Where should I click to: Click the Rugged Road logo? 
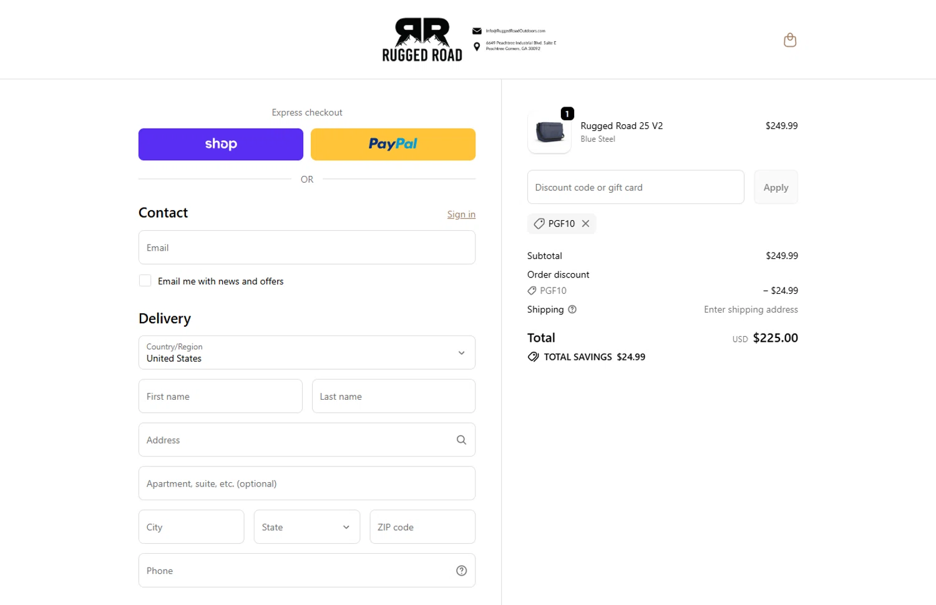[422, 40]
